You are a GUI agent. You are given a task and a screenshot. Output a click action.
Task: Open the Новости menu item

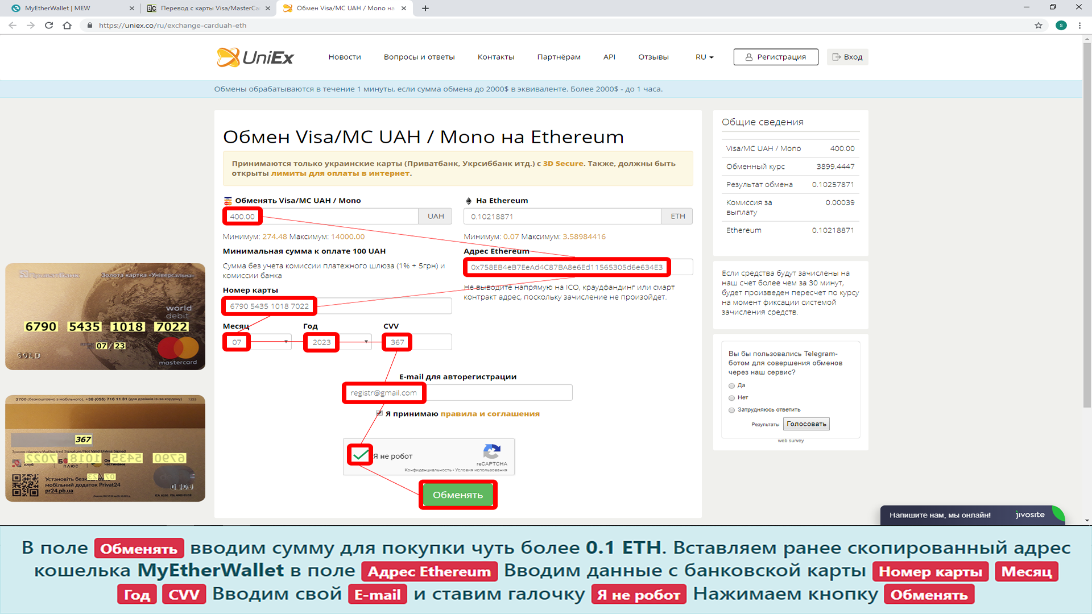[x=345, y=57]
